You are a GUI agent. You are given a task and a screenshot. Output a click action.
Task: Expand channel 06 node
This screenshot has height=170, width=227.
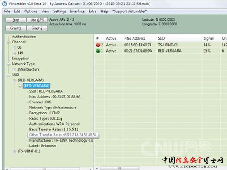pos(14,48)
